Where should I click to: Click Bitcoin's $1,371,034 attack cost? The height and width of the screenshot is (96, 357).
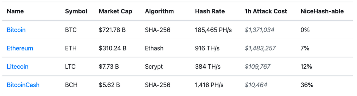coord(260,30)
